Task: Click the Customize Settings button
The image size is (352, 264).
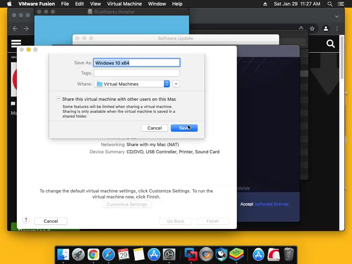Action: pyautogui.click(x=126, y=204)
